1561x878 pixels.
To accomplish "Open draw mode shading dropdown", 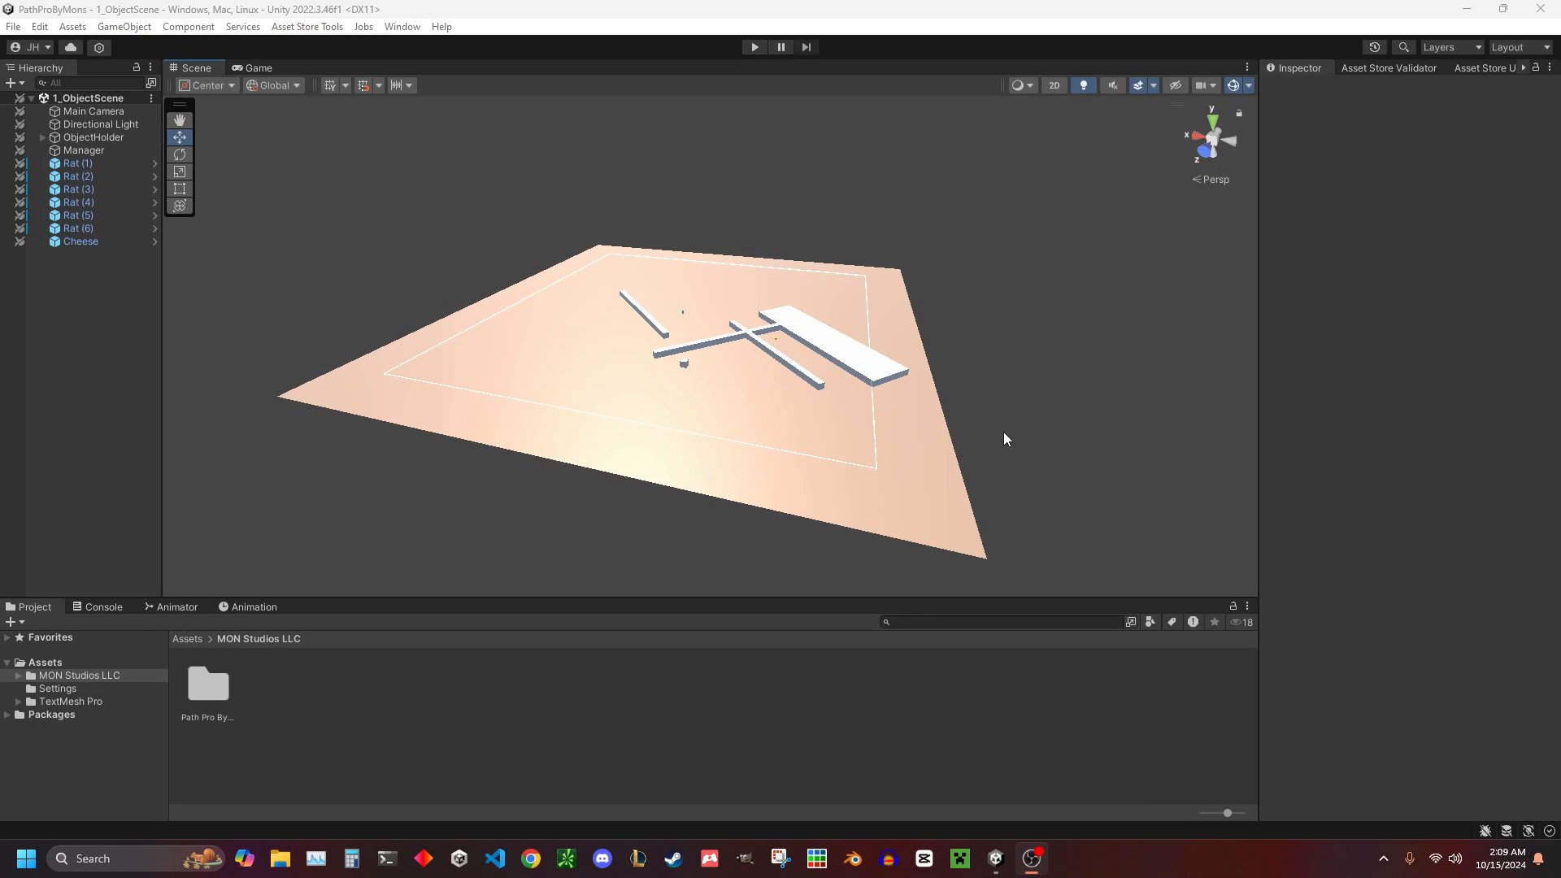I will click(x=1023, y=85).
